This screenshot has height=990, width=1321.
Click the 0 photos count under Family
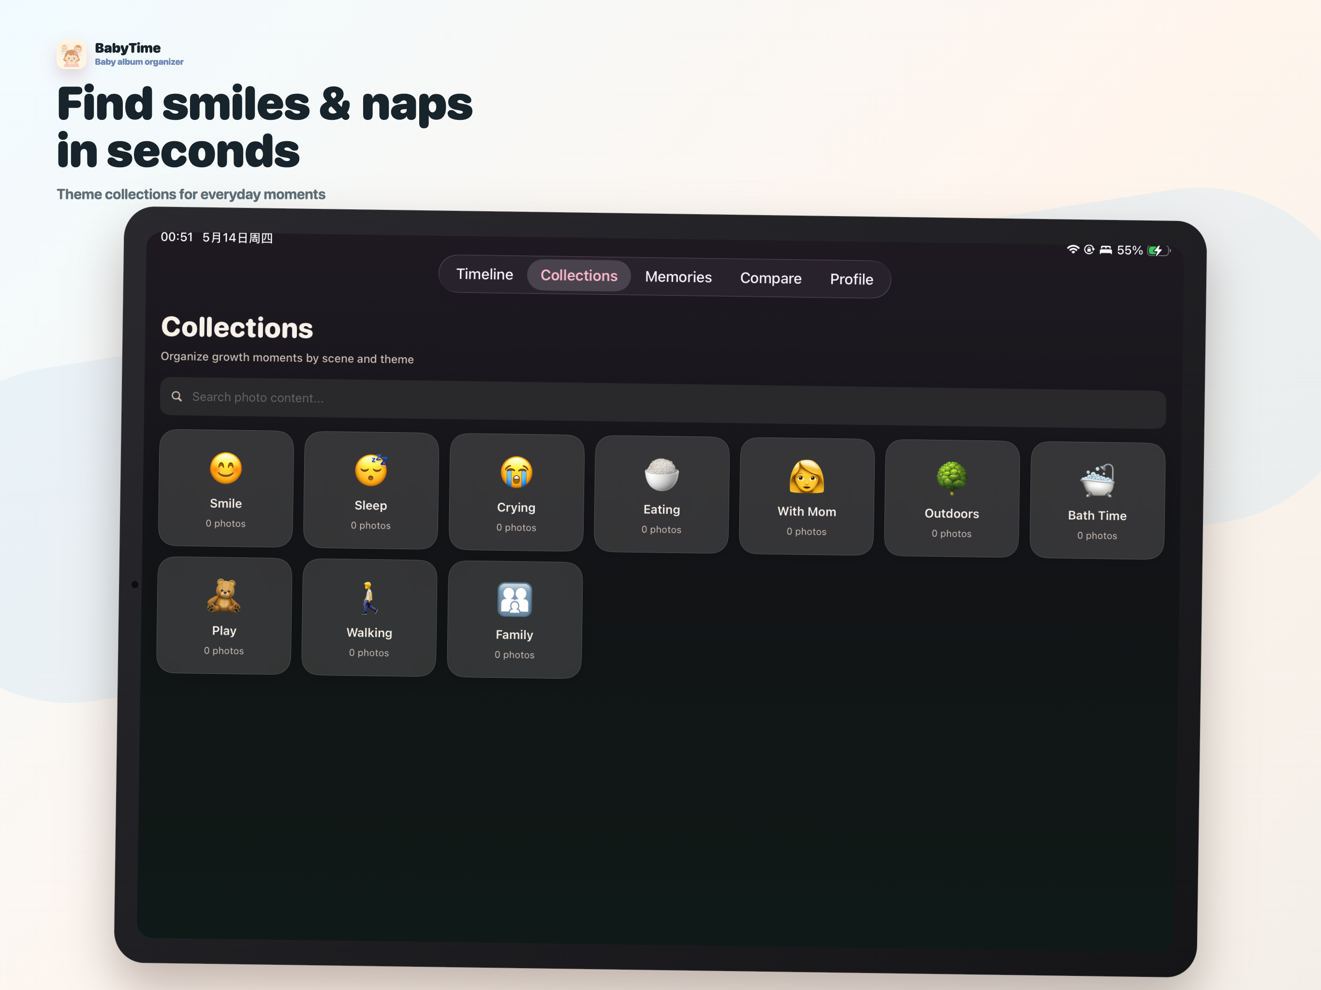514,655
